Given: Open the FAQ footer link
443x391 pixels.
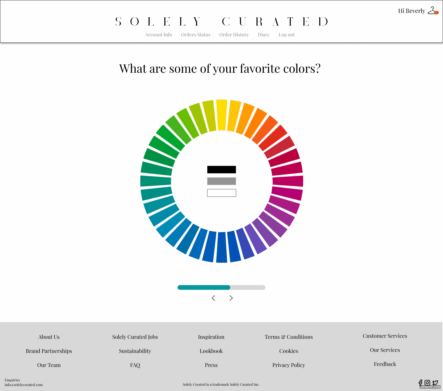Looking at the screenshot, I should point(135,365).
